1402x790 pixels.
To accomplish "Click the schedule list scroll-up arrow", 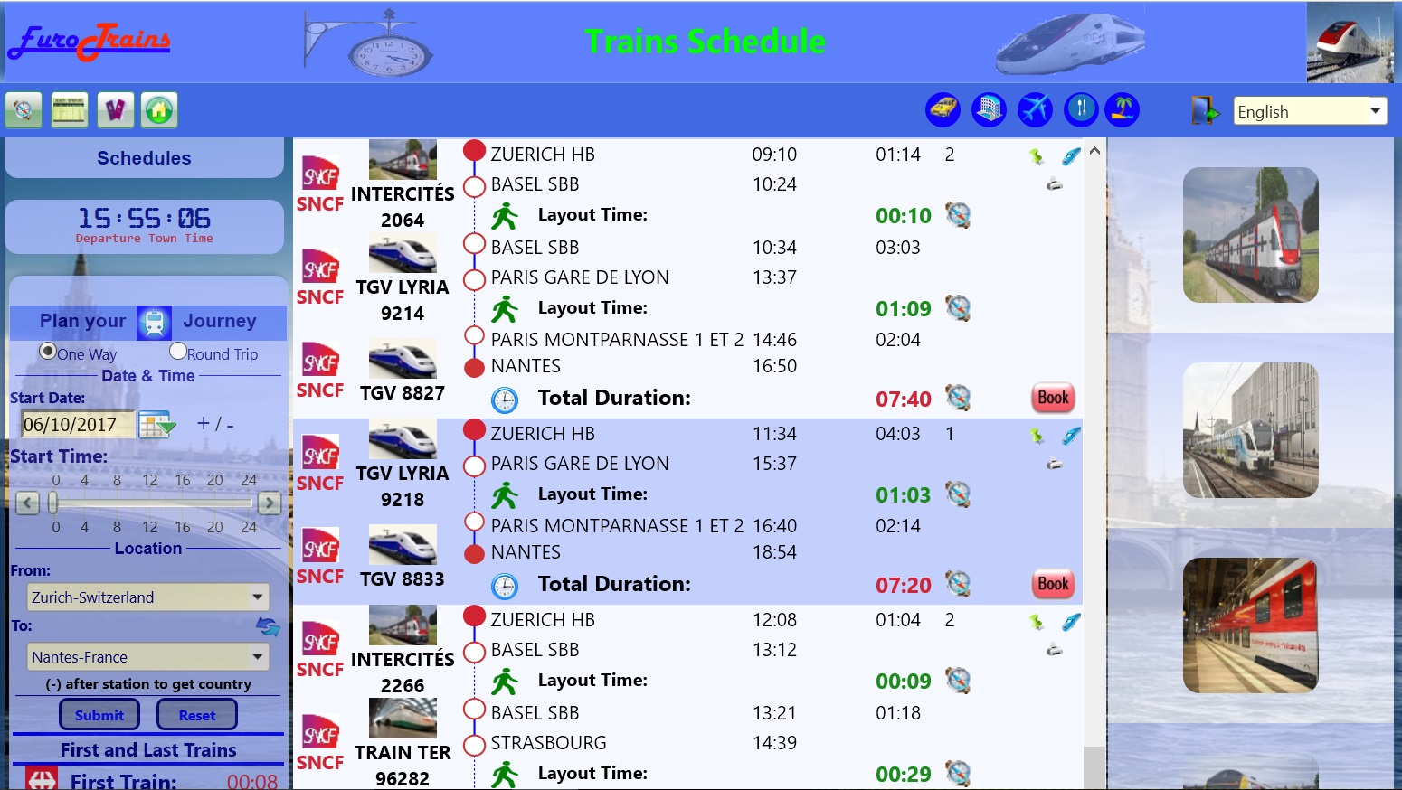I will pos(1094,151).
